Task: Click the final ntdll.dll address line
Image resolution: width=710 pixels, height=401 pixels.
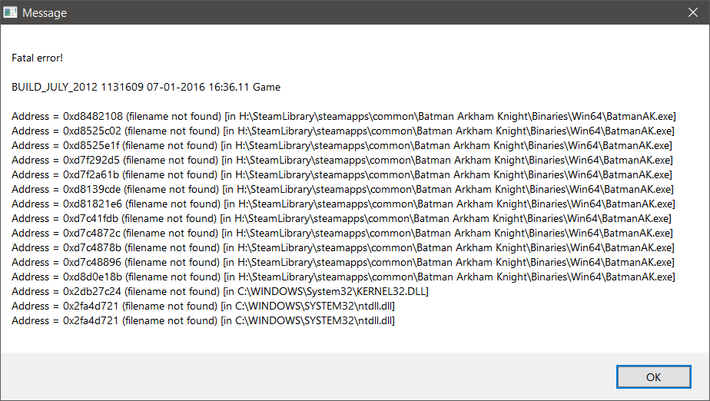Action: pyautogui.click(x=203, y=320)
